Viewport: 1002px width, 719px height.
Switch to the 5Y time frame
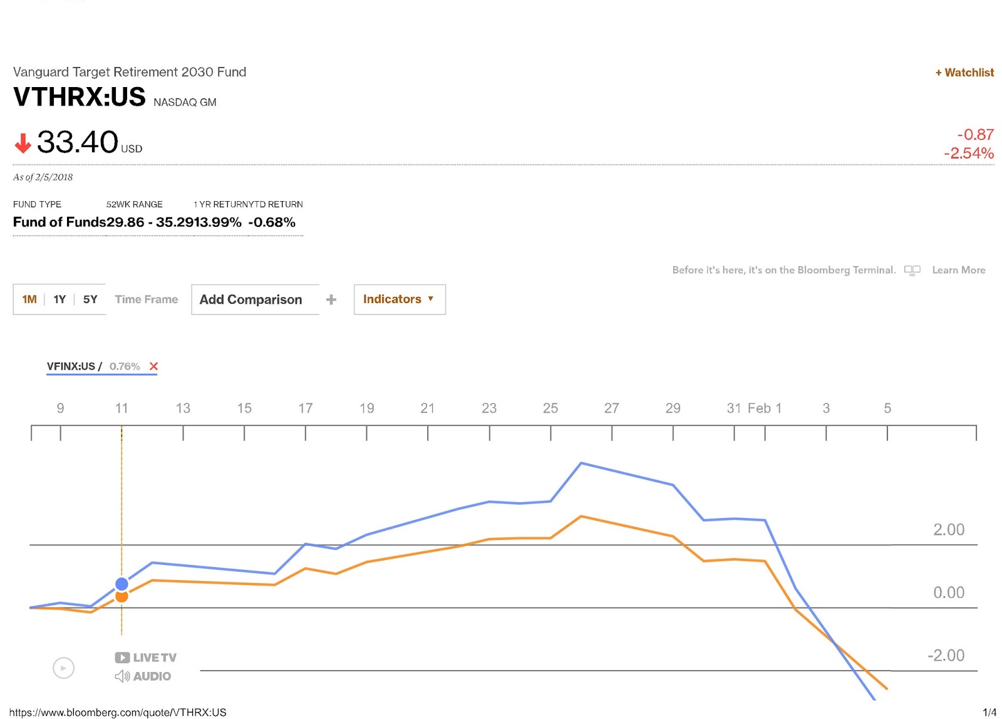[x=90, y=299]
